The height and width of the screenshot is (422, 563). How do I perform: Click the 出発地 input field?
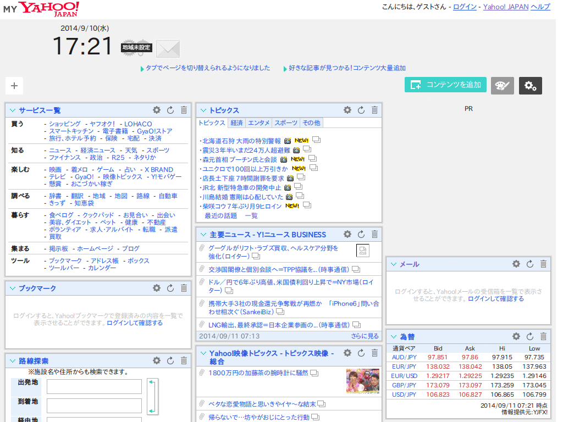(x=94, y=386)
